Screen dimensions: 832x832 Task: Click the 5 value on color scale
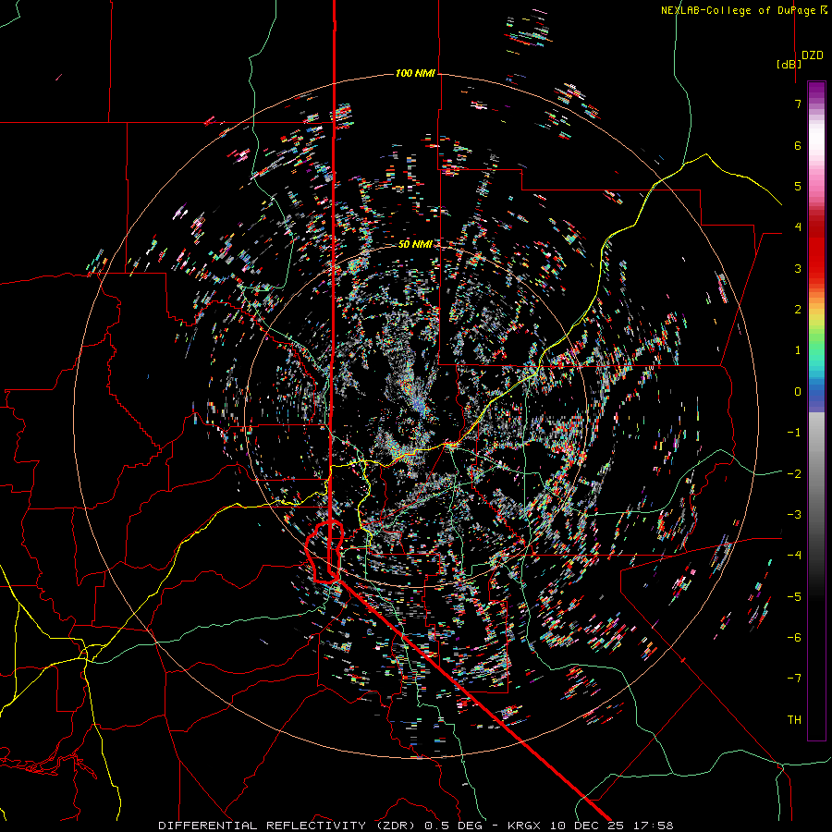798,186
